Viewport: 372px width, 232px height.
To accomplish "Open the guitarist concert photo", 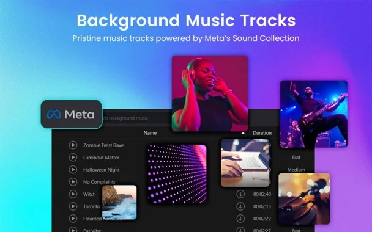I will (314, 114).
